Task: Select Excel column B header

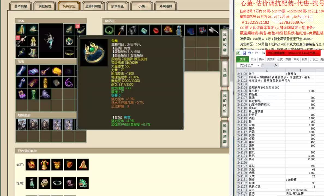Action: [301, 70]
